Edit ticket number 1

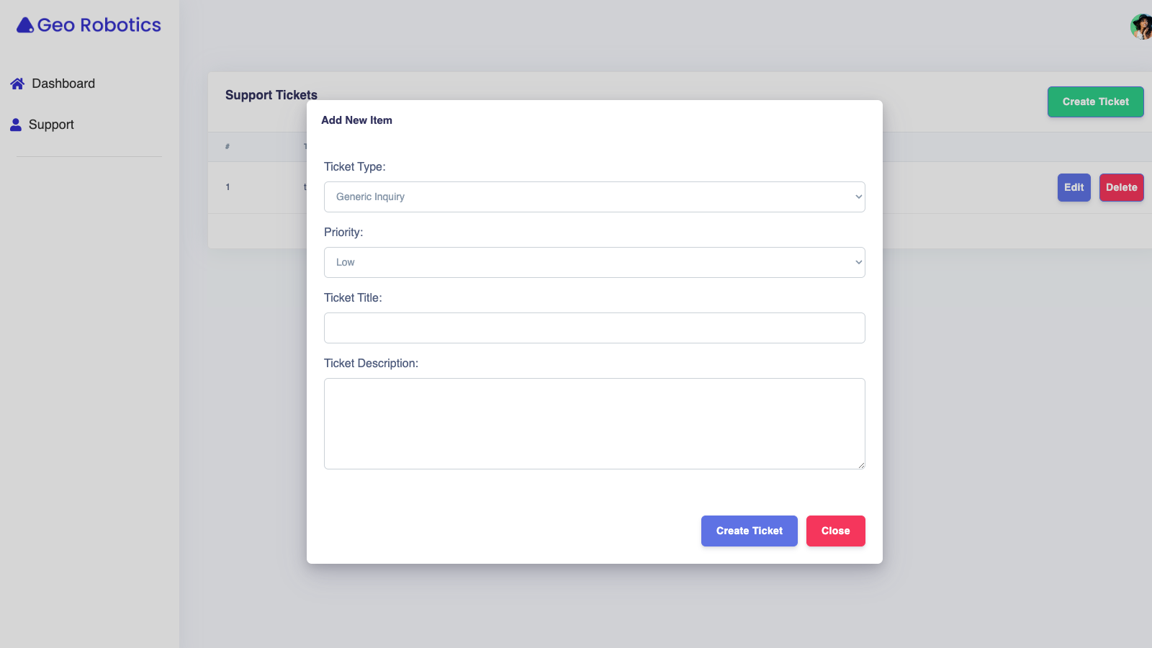pyautogui.click(x=1074, y=187)
